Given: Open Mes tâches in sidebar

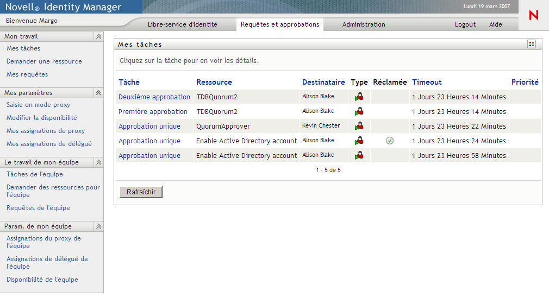Looking at the screenshot, I should [23, 48].
